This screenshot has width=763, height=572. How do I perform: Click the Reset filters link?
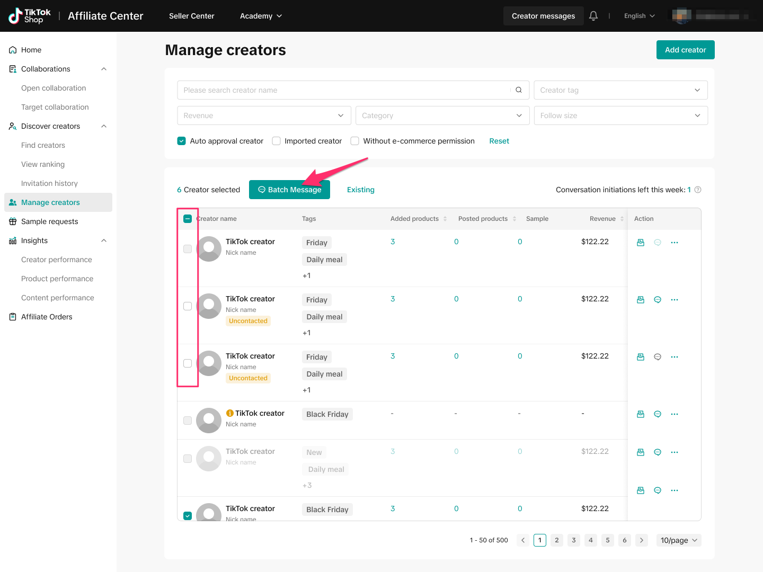[499, 141]
